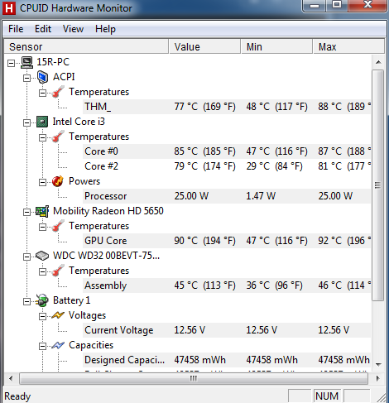This screenshot has height=403, width=389.
Task: Click the 85 °C Core #0 value
Action: pyautogui.click(x=205, y=151)
